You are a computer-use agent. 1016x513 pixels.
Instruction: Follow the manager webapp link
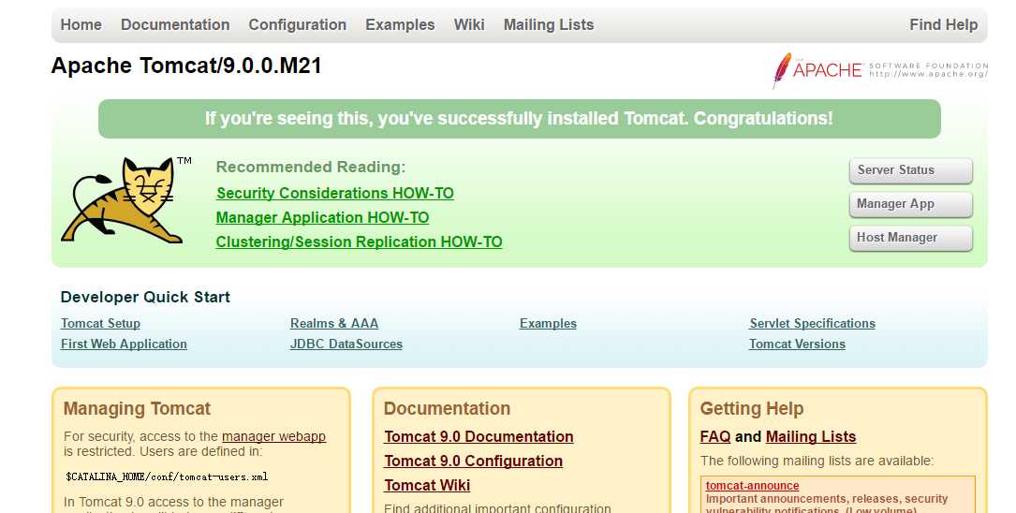(273, 436)
